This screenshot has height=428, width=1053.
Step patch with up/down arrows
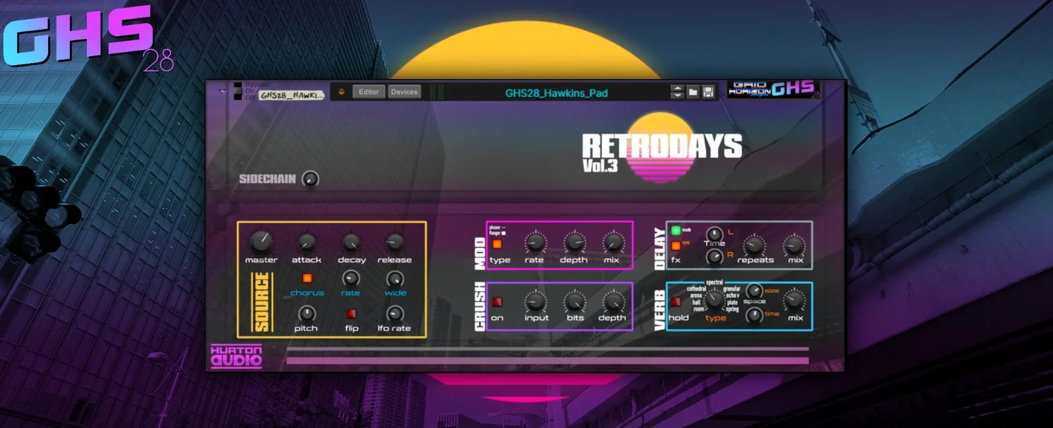(x=677, y=92)
